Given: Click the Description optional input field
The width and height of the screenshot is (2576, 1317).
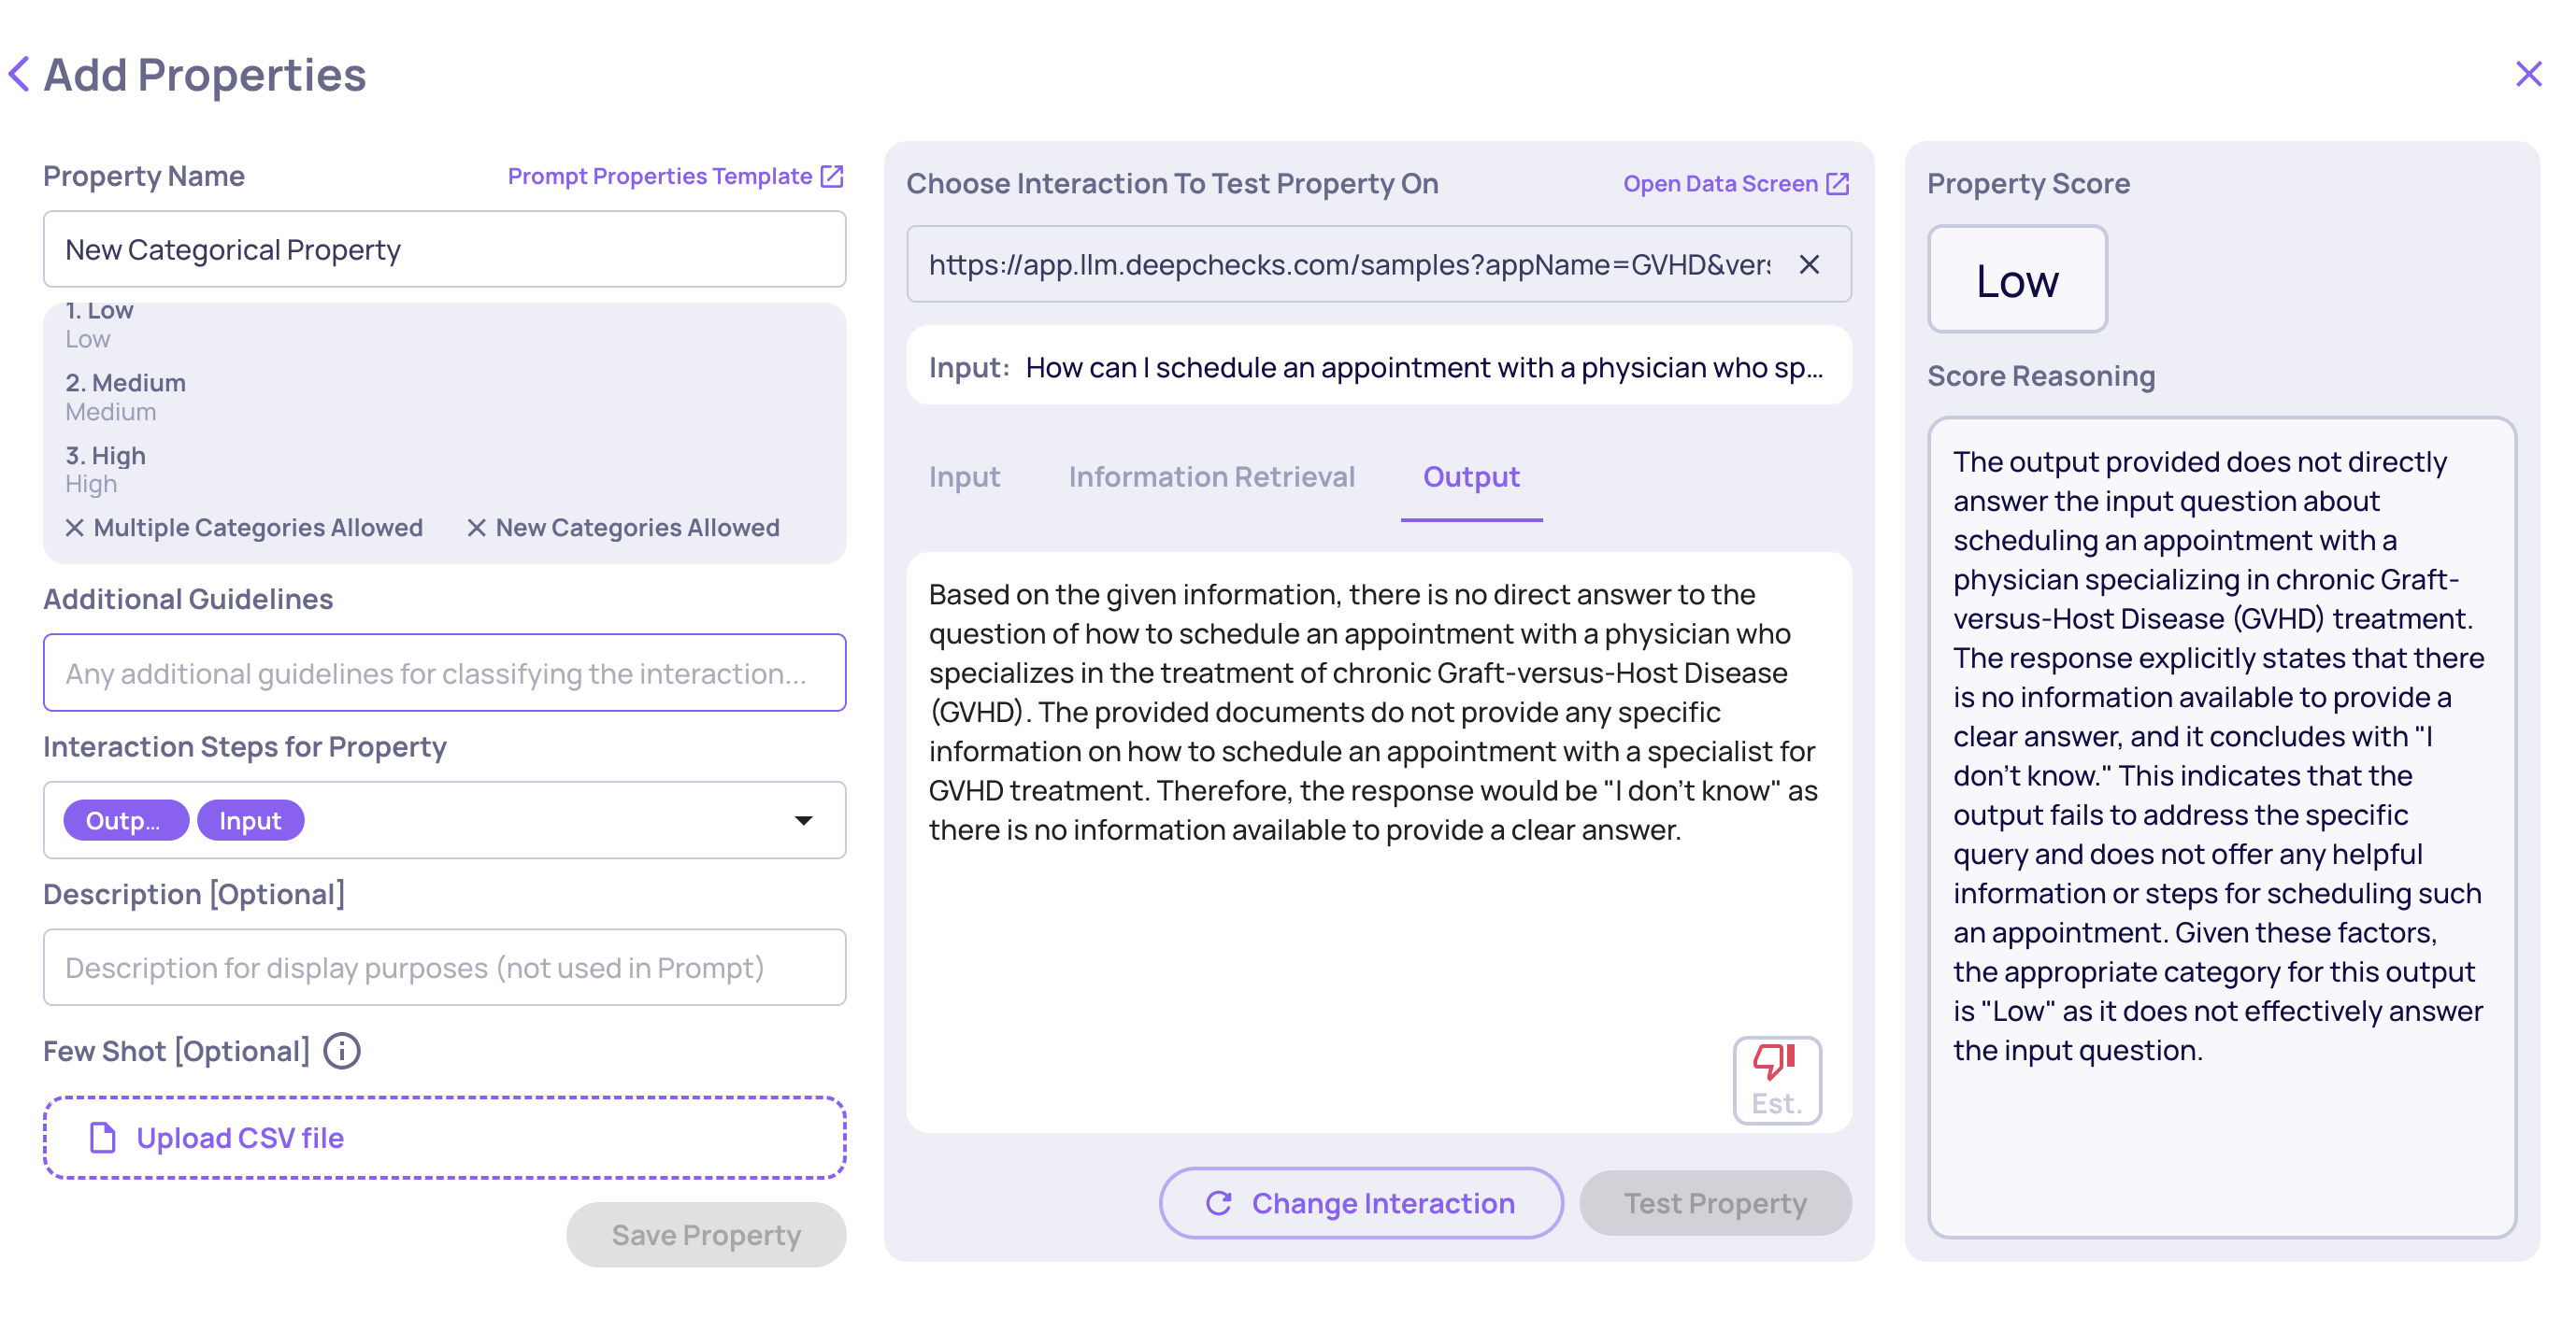Looking at the screenshot, I should (x=444, y=968).
